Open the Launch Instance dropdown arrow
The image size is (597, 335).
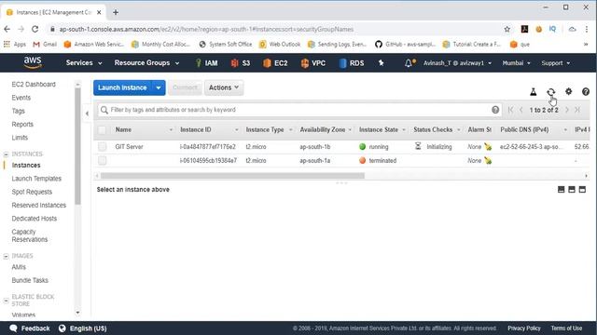tap(159, 87)
